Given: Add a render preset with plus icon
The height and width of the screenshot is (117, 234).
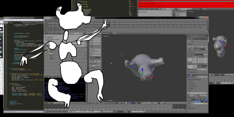Looking at the screenshot, I should (204, 55).
